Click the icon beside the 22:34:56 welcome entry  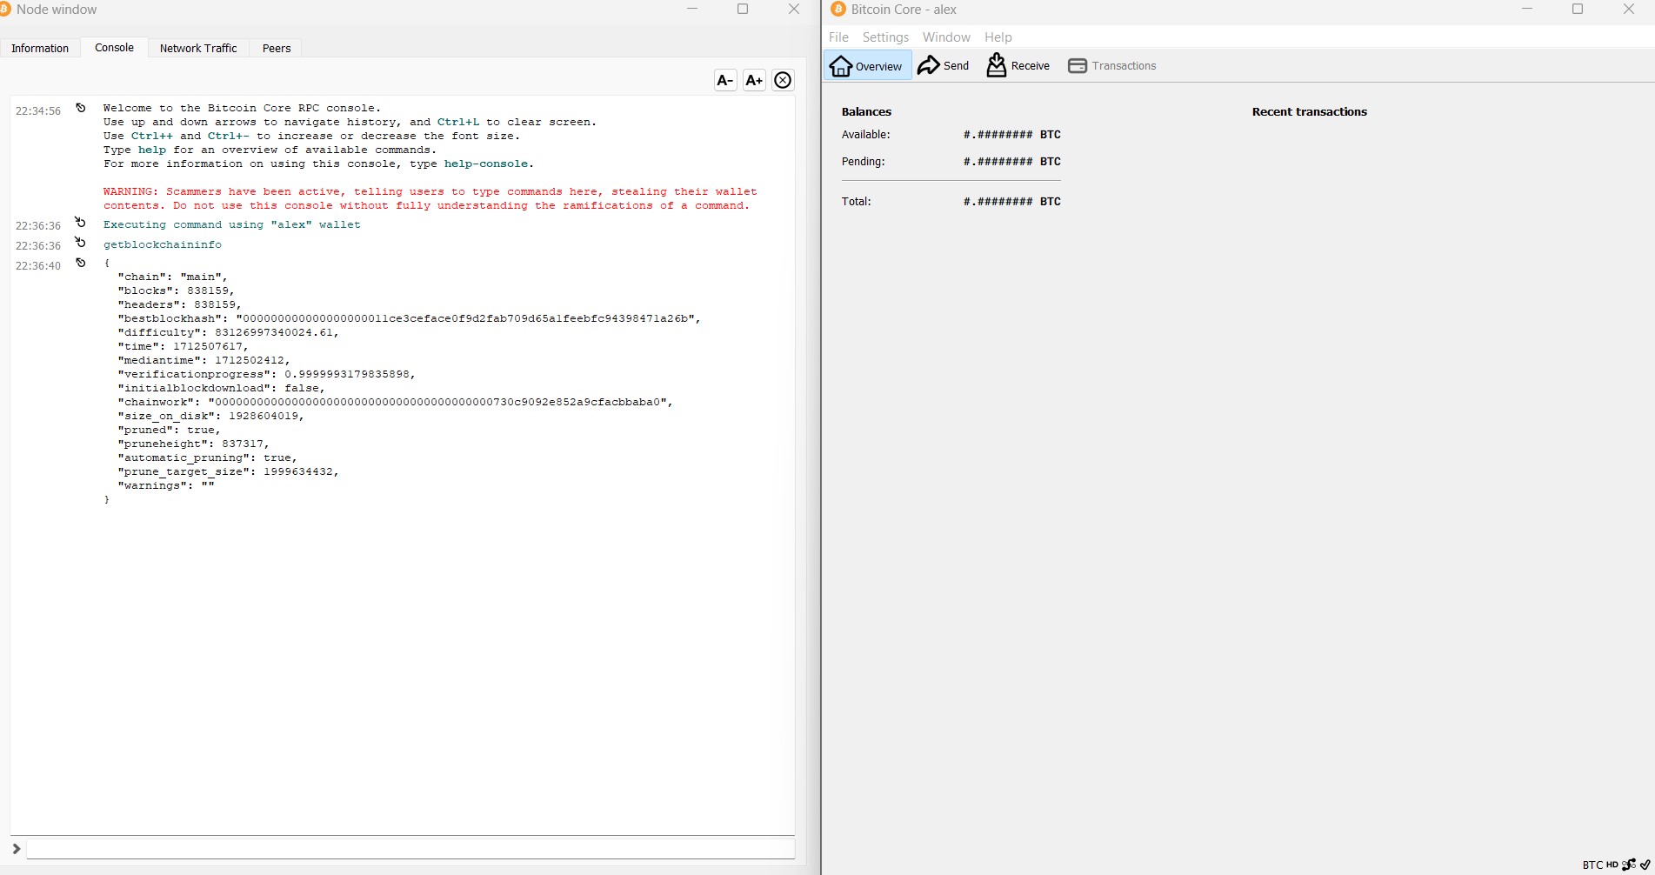[x=81, y=108]
